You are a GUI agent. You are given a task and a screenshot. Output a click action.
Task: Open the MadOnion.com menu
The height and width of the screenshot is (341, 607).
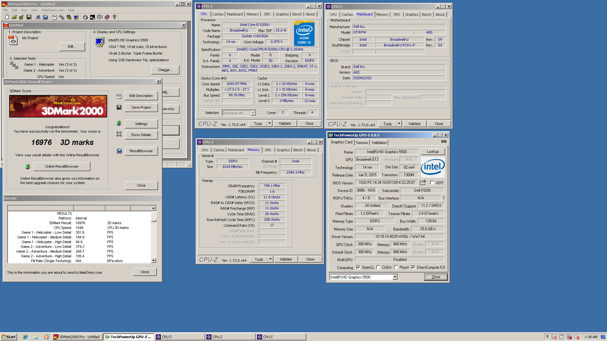coord(53,10)
